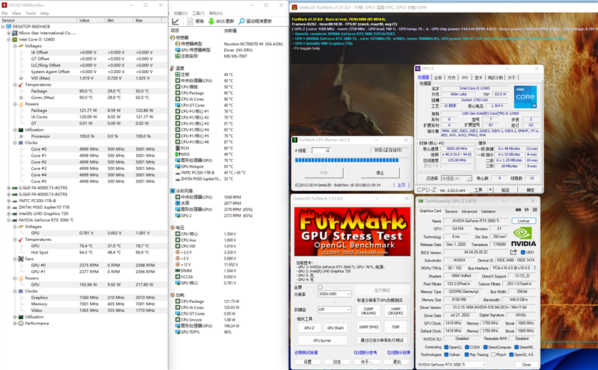The image size is (598, 370).
Task: Click the voltage section icon in AIDA64
Action: tap(173, 228)
